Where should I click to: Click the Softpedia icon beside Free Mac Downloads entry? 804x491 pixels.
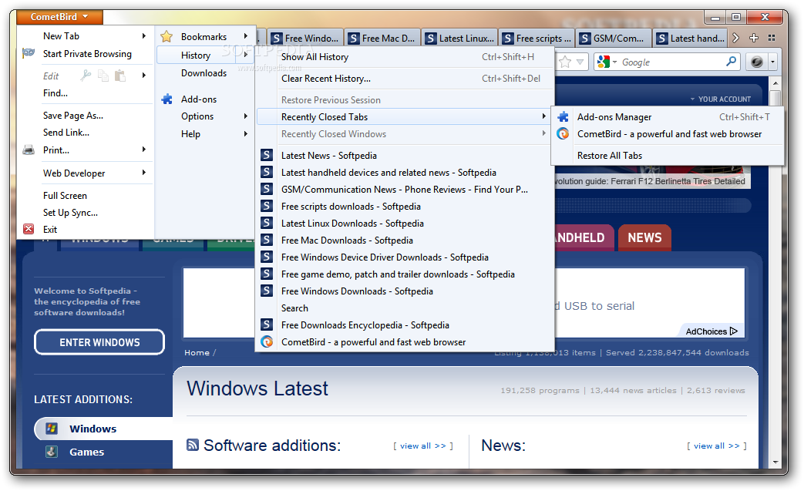(x=267, y=240)
